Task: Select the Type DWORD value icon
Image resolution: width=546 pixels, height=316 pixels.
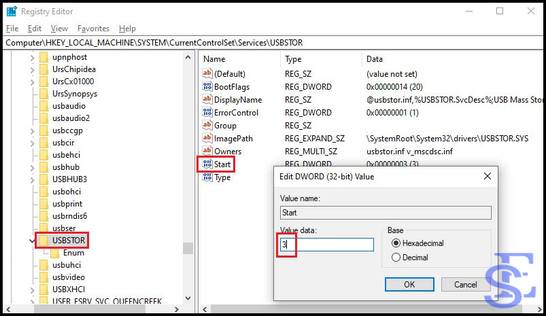Action: [207, 177]
